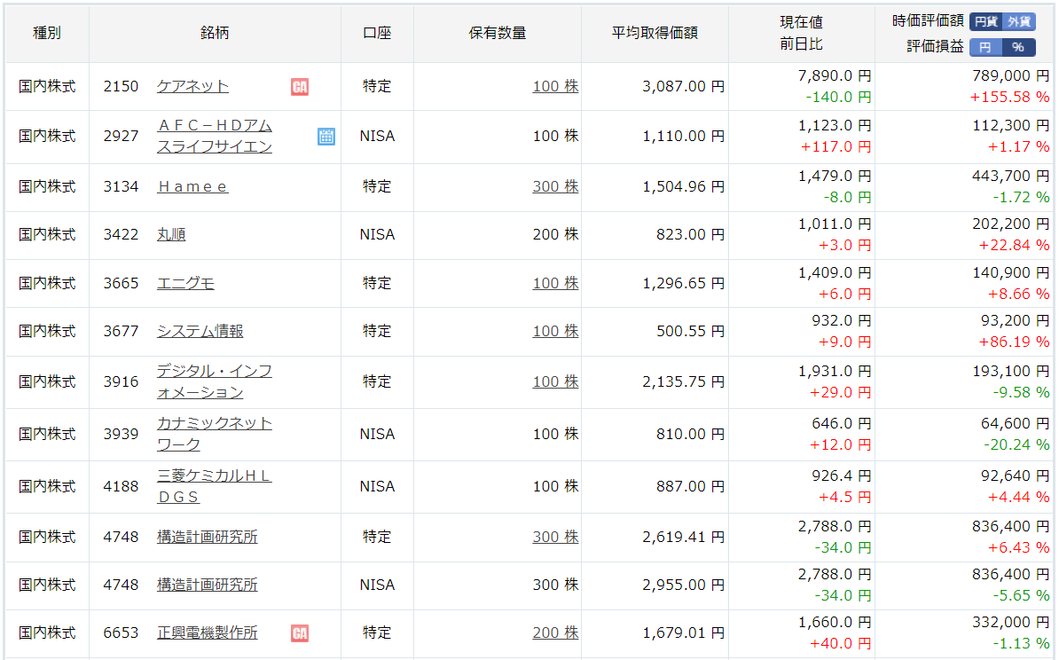Click the 789,000 円 market value
Viewport: 1059px width, 660px height.
click(1011, 75)
